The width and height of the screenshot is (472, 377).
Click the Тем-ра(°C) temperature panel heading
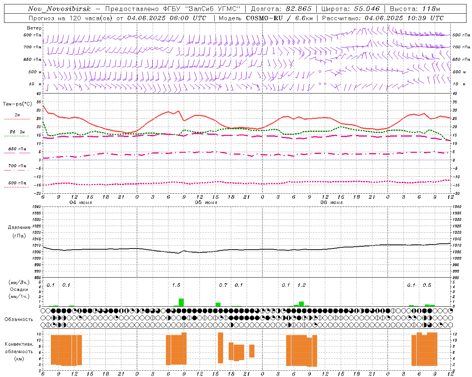[x=17, y=104]
